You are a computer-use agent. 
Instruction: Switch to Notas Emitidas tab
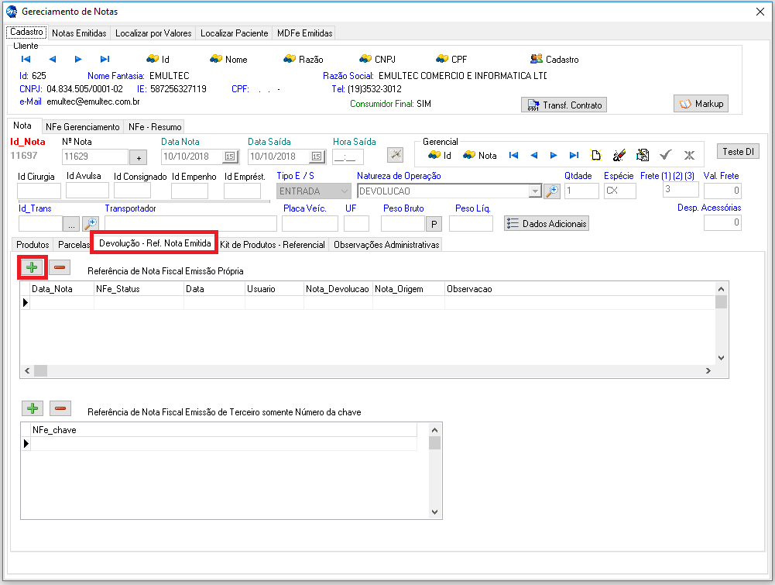(79, 33)
